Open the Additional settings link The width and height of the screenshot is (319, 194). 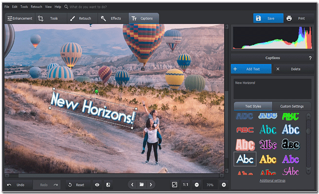(272, 181)
